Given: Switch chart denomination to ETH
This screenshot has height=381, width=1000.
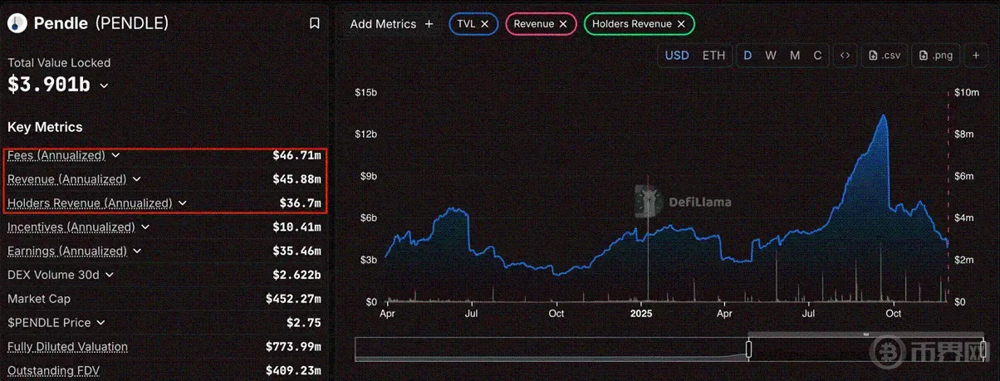Looking at the screenshot, I should tap(713, 56).
